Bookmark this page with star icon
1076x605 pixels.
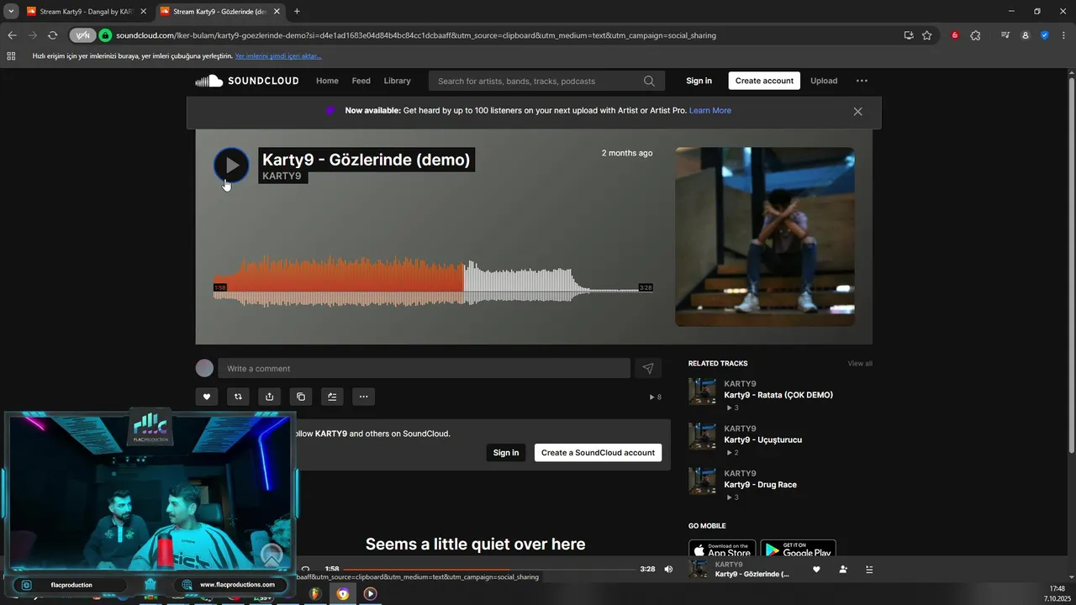926,35
